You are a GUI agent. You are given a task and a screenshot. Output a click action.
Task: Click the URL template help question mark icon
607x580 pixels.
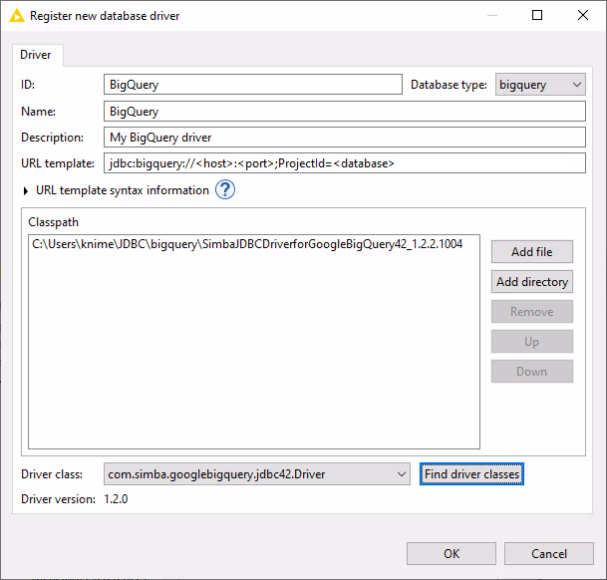225,189
